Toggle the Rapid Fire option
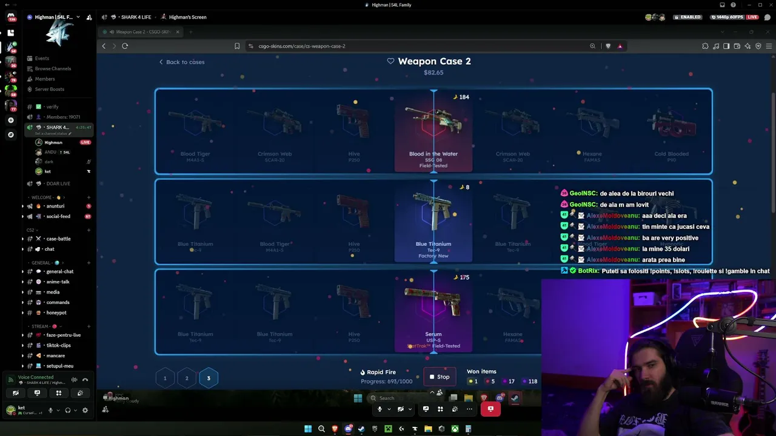 pos(378,372)
